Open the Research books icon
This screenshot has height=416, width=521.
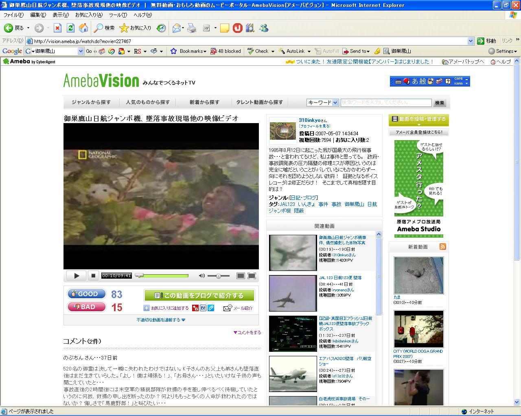pyautogui.click(x=250, y=28)
